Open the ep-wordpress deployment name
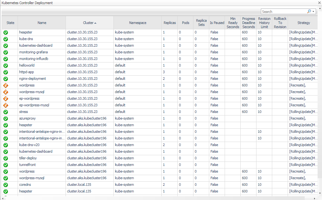The width and height of the screenshot is (322, 200). [x=29, y=98]
